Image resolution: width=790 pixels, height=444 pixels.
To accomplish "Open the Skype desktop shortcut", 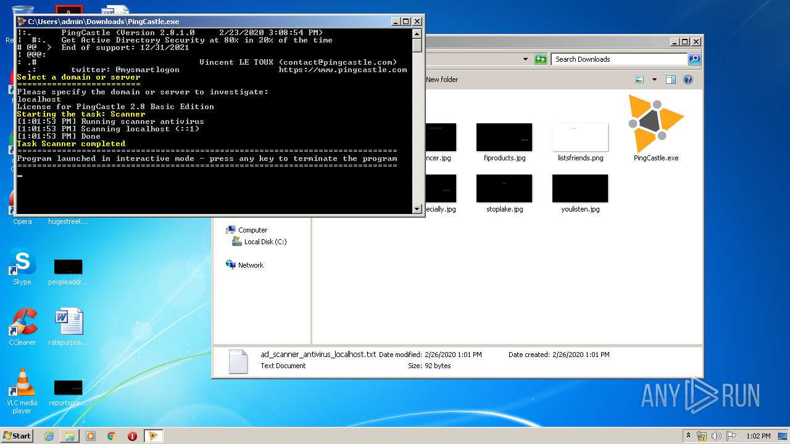I will [x=22, y=267].
